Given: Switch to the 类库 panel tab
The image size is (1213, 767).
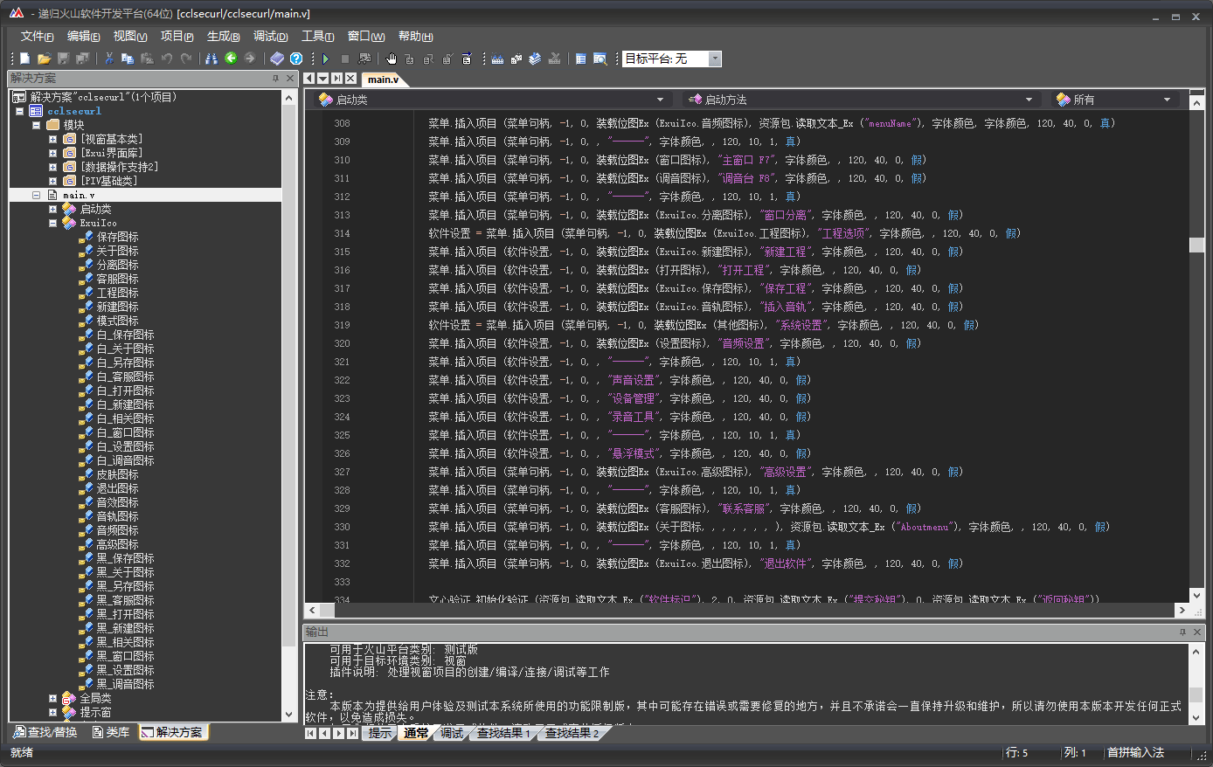Looking at the screenshot, I should tap(110, 732).
